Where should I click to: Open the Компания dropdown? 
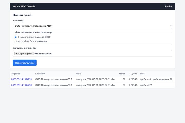(92, 26)
